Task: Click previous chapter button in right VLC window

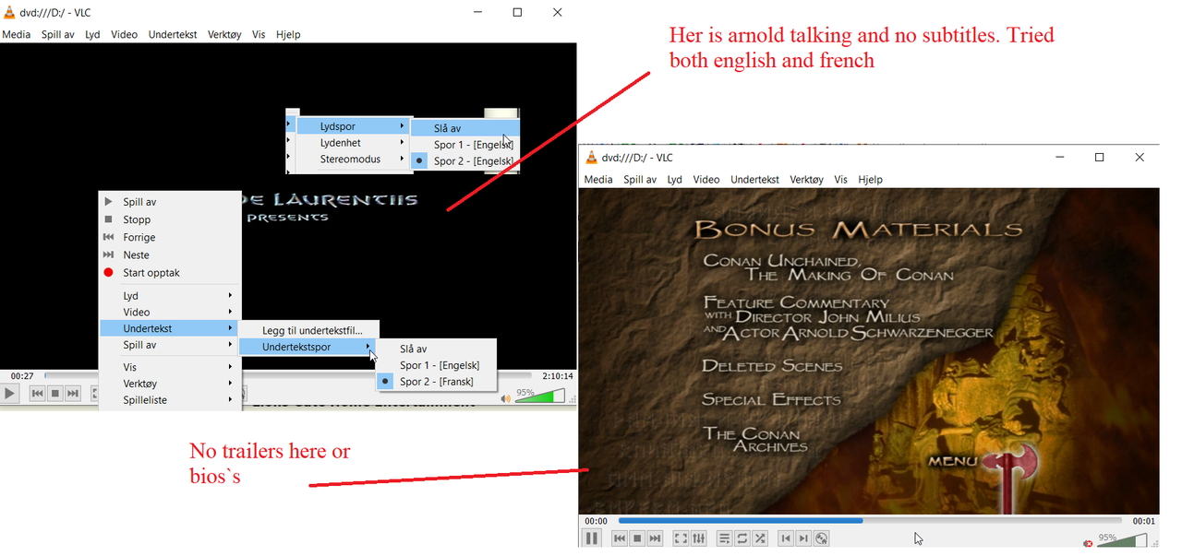Action: click(x=620, y=538)
